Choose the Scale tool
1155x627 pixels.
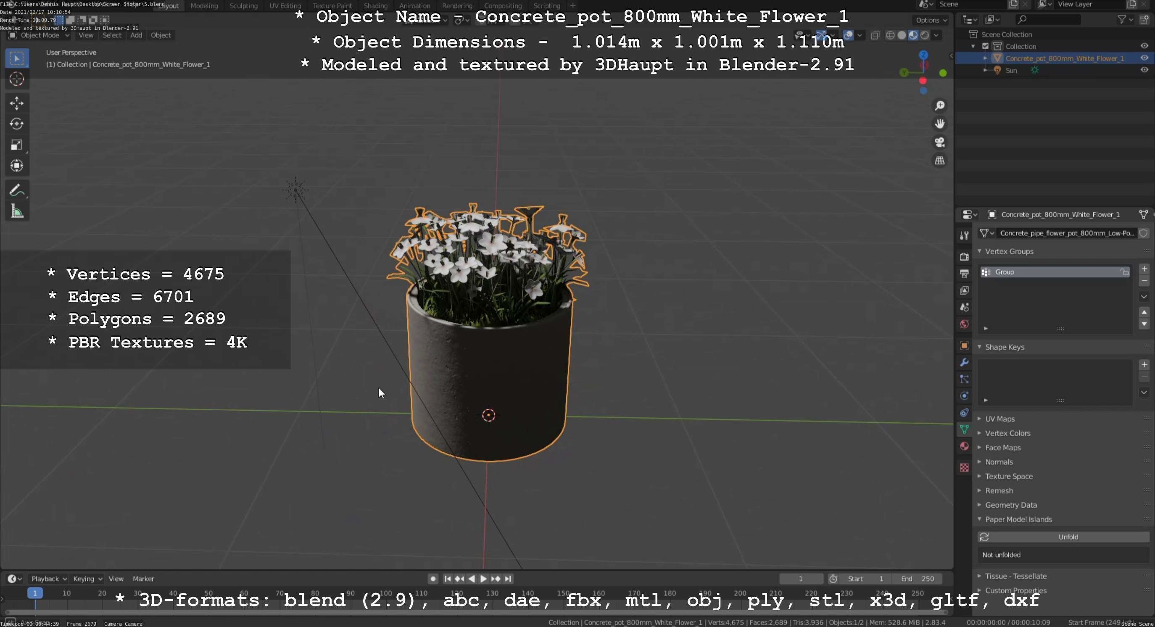pos(17,145)
